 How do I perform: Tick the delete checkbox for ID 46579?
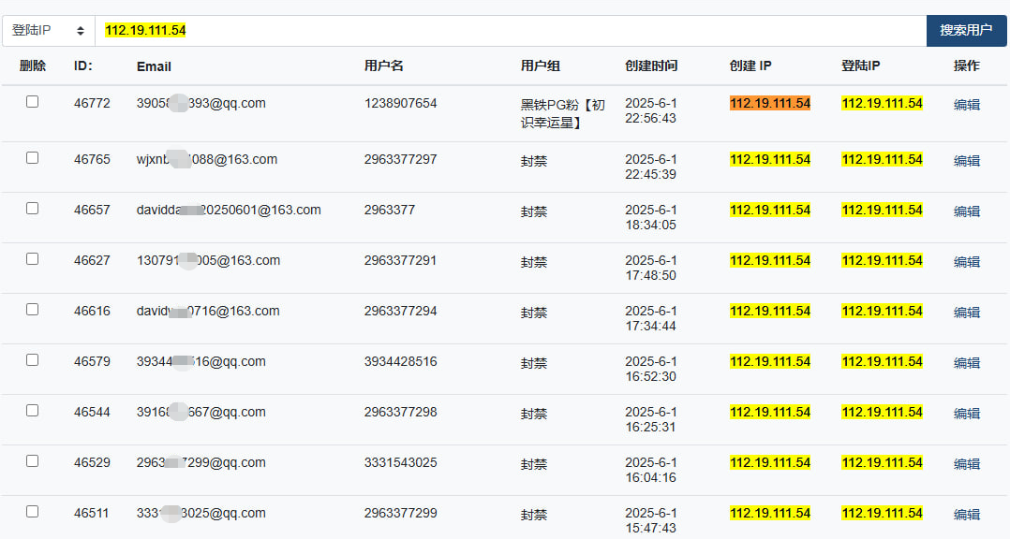(32, 359)
